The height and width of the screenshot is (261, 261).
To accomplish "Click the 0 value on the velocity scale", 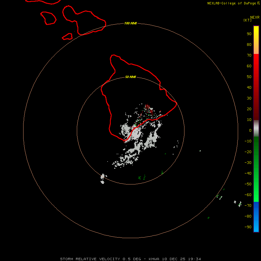I will (x=250, y=130).
